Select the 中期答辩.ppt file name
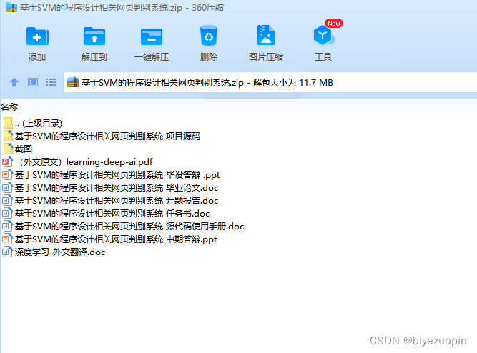Image resolution: width=477 pixels, height=353 pixels. point(116,239)
